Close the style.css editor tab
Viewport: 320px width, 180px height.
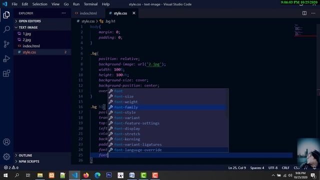coord(134,13)
